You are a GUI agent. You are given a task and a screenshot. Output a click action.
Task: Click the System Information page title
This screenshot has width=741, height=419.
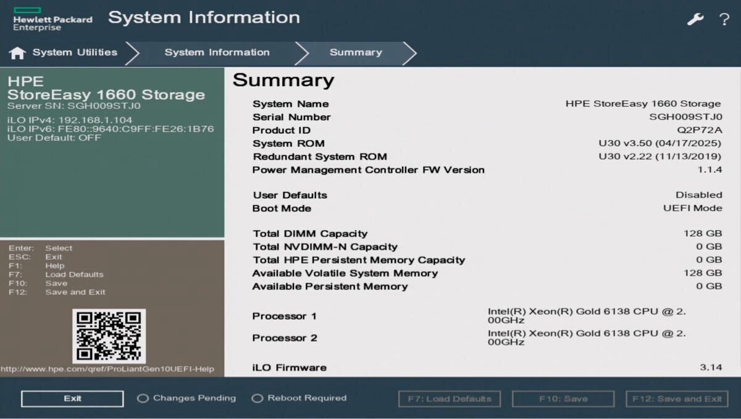tap(204, 18)
